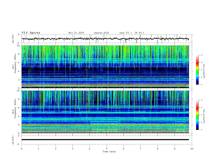Click the ch.1 spectrogram color scale bar

pyautogui.click(x=197, y=70)
